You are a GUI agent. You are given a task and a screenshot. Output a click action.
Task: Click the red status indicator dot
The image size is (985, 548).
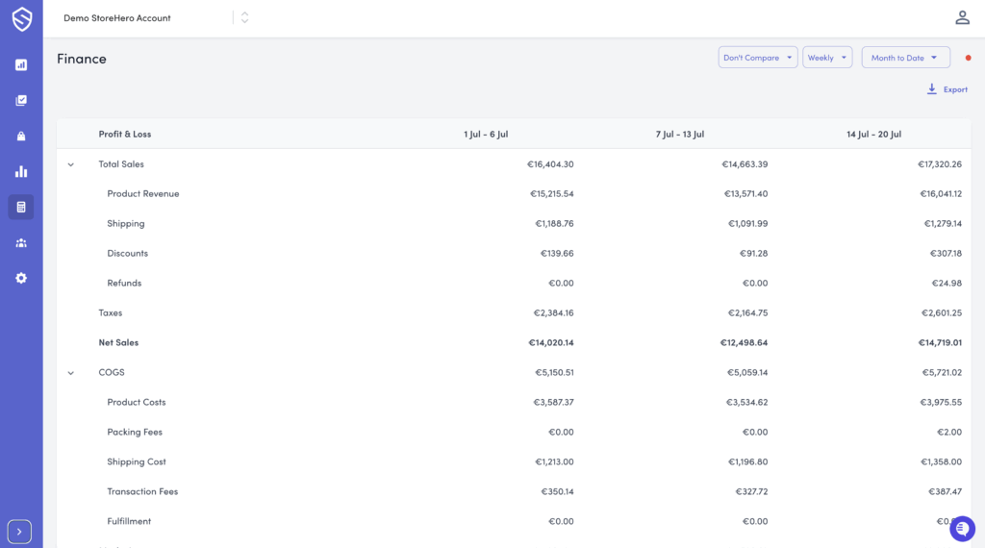click(x=968, y=58)
